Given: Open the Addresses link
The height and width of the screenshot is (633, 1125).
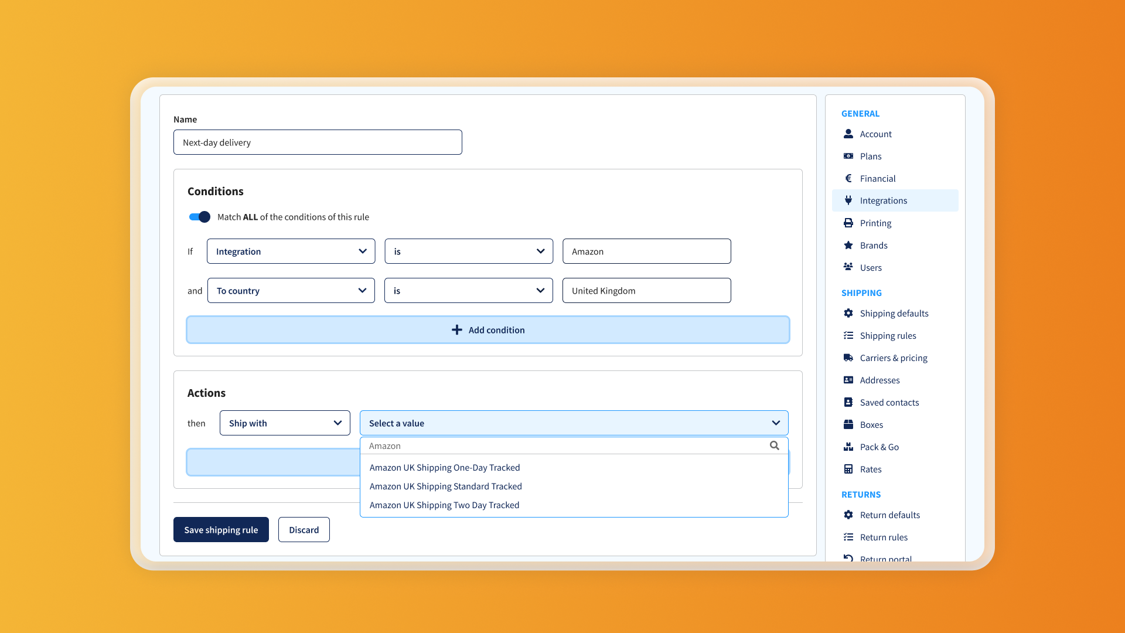Looking at the screenshot, I should 879,380.
